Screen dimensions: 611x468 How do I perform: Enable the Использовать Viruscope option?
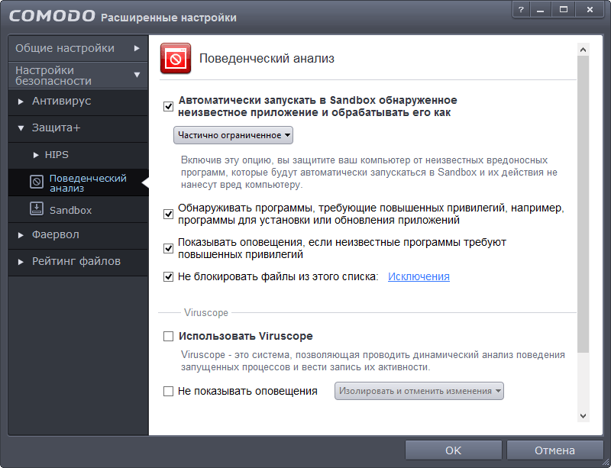coord(168,334)
